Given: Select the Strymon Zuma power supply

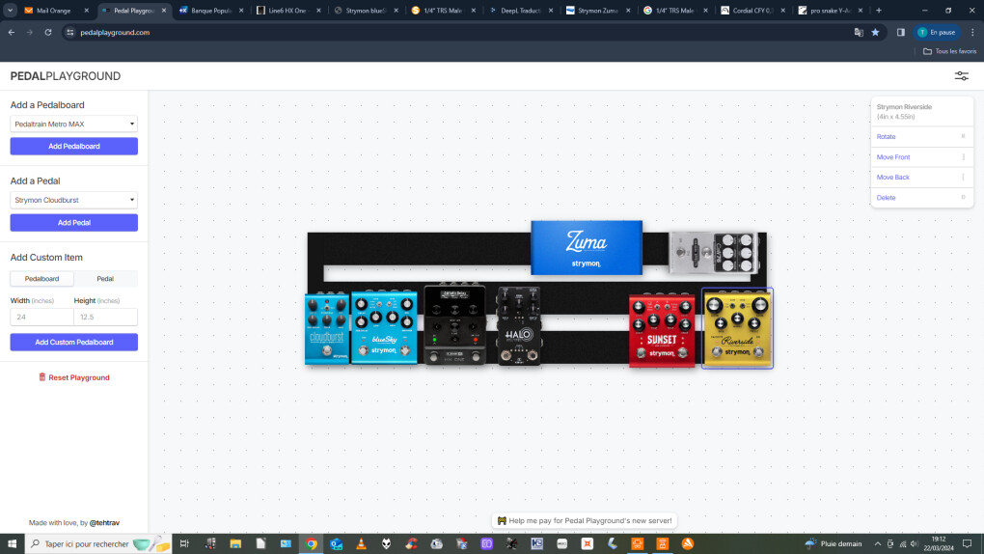Looking at the screenshot, I should pyautogui.click(x=587, y=247).
